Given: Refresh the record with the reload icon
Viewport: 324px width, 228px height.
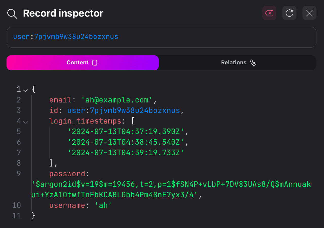Looking at the screenshot, I should coord(289,13).
